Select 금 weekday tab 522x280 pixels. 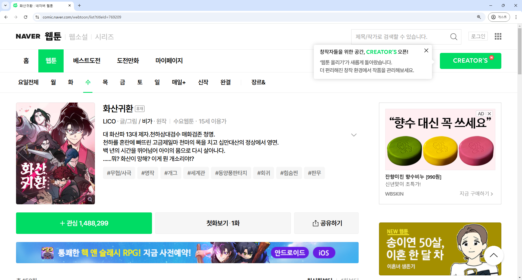tap(123, 82)
